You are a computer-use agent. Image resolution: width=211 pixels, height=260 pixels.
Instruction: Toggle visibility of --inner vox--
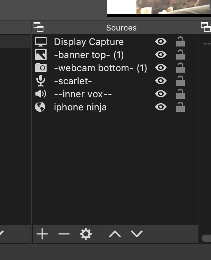coord(161,94)
